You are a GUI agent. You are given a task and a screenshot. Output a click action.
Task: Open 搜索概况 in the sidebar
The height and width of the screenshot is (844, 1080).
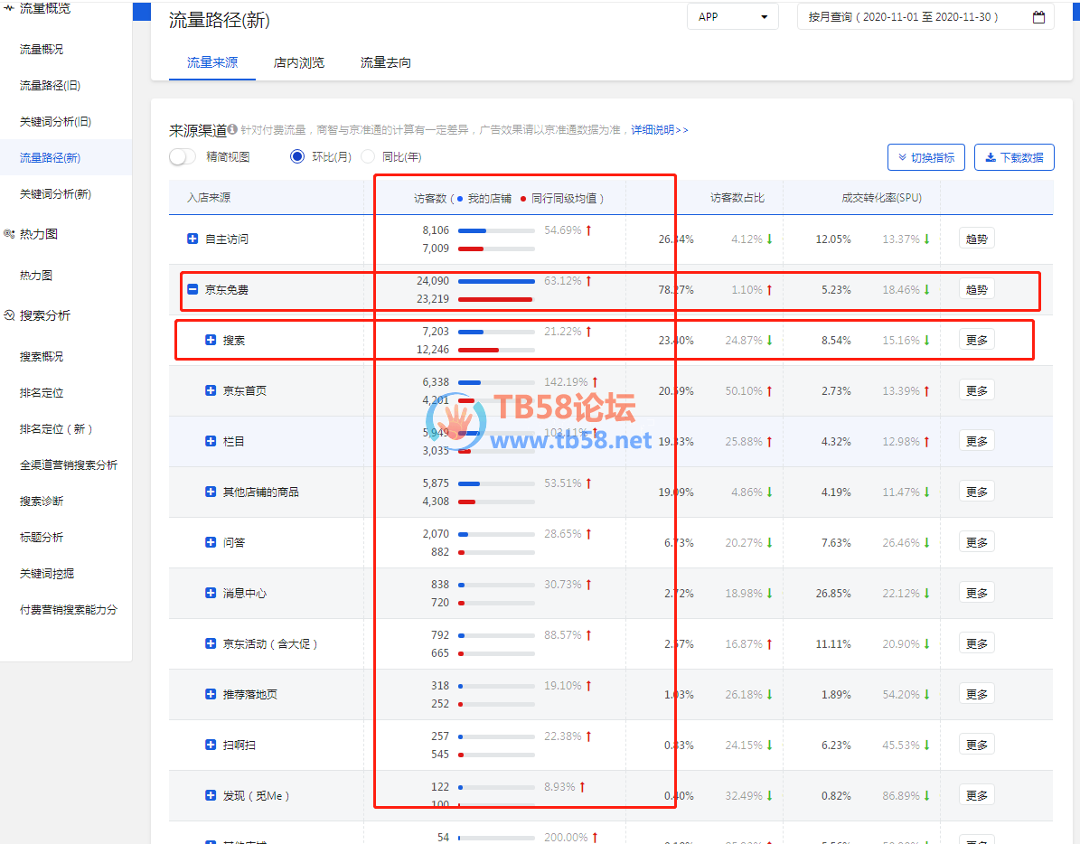tap(42, 357)
